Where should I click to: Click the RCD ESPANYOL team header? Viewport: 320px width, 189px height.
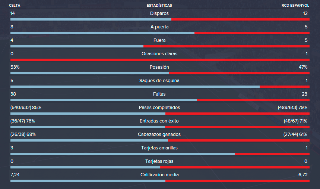point(295,6)
